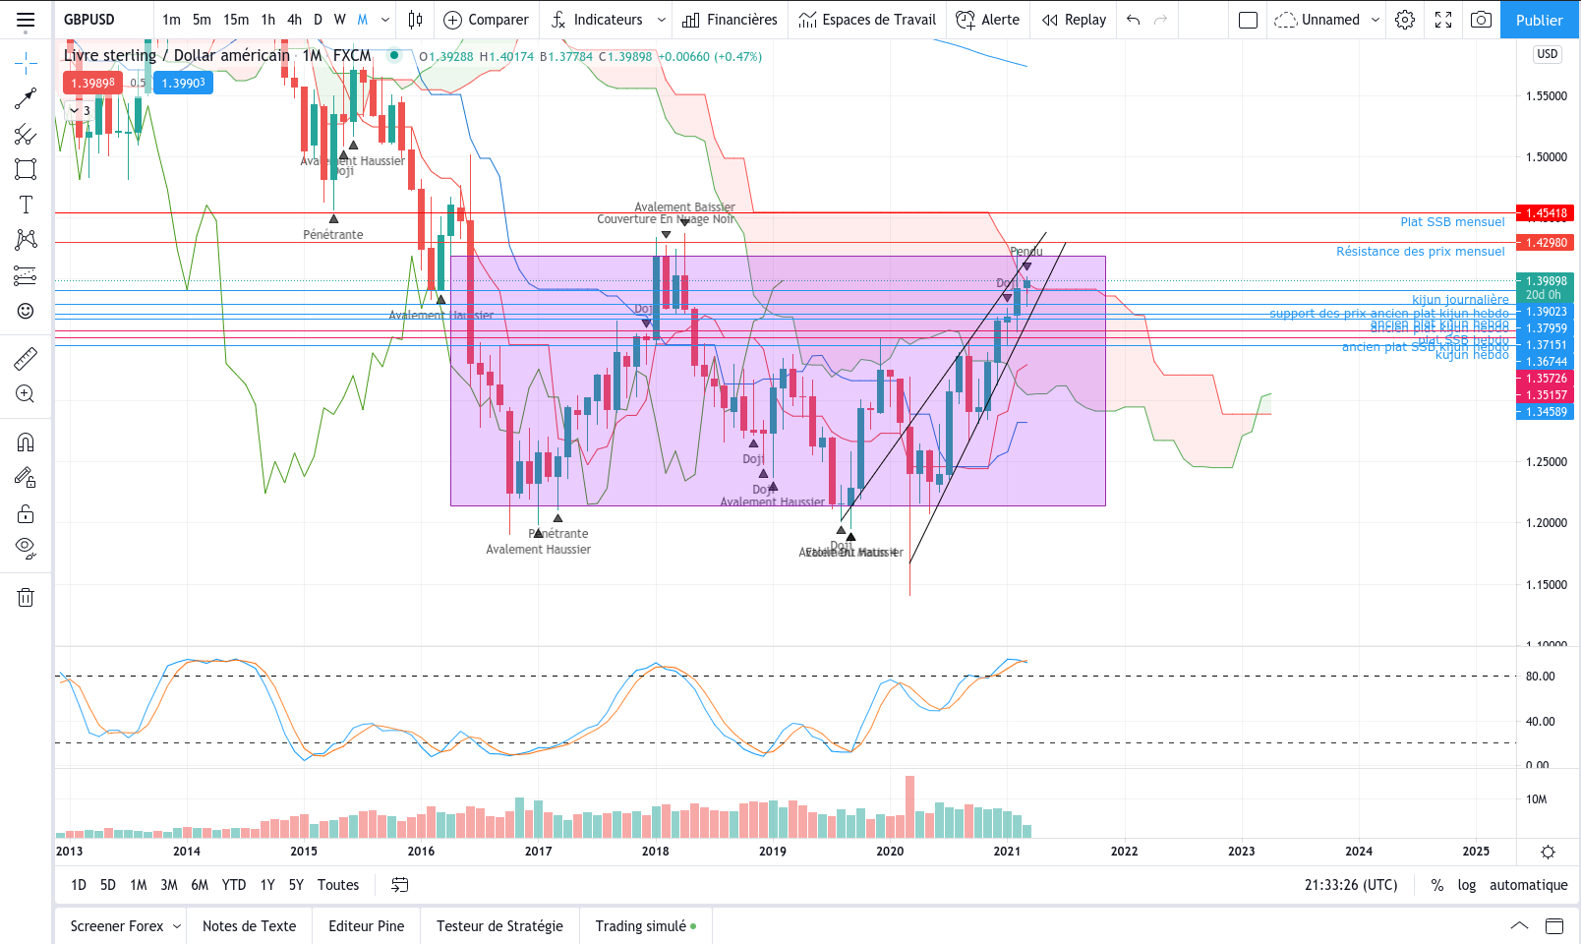The image size is (1581, 944).
Task: Collapse the bottom panel with the chevron
Action: click(1519, 926)
